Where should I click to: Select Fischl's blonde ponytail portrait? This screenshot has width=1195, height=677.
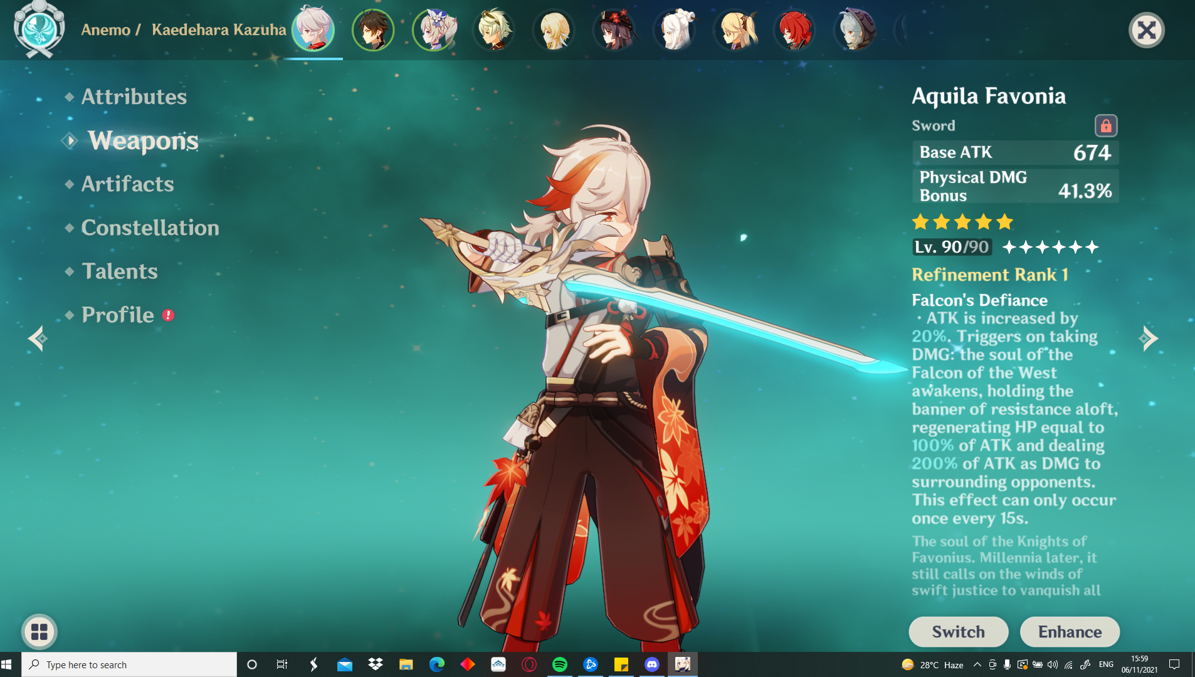tap(735, 29)
